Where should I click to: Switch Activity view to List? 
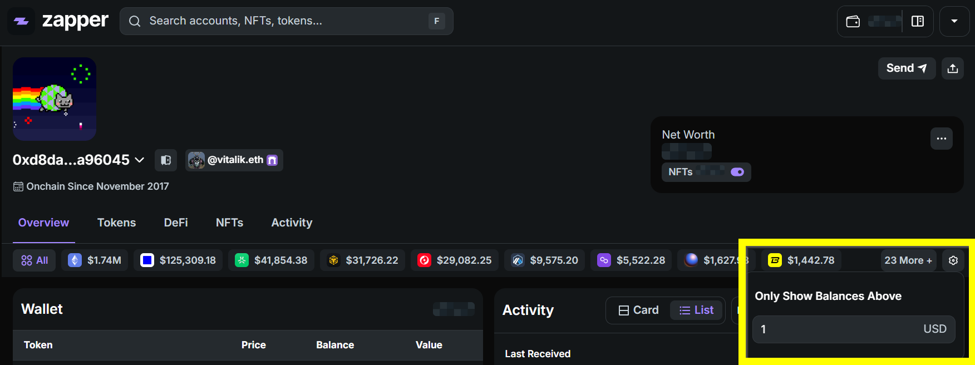pos(696,310)
